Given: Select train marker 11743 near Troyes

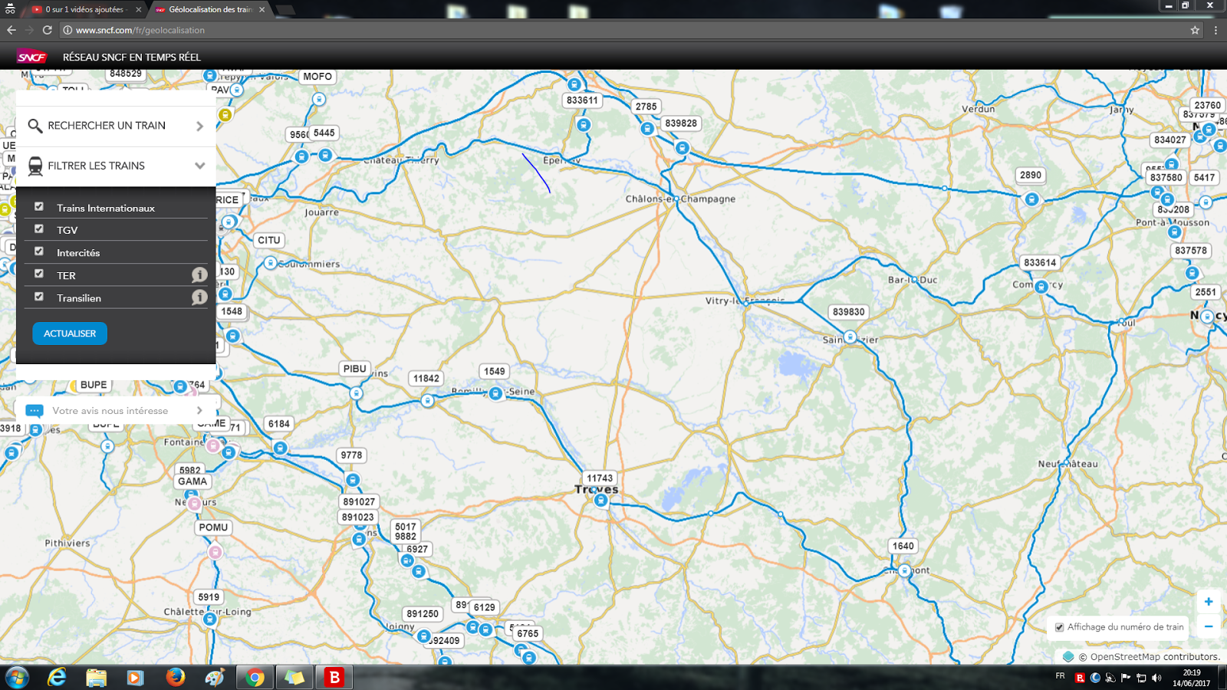Looking at the screenshot, I should [599, 477].
